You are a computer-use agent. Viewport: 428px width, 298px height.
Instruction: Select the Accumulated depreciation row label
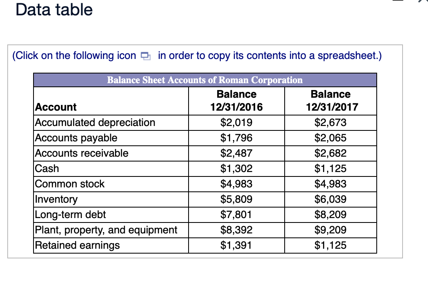pyautogui.click(x=94, y=122)
